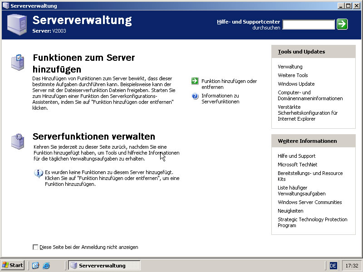
Task: Click the server icon beside Serverfunktionen verwalten
Action: tap(17, 141)
